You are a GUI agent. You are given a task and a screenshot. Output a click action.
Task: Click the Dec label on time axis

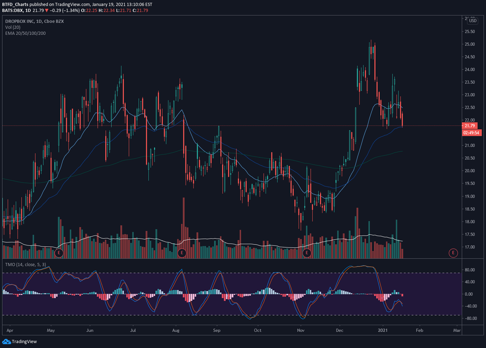pyautogui.click(x=340, y=331)
